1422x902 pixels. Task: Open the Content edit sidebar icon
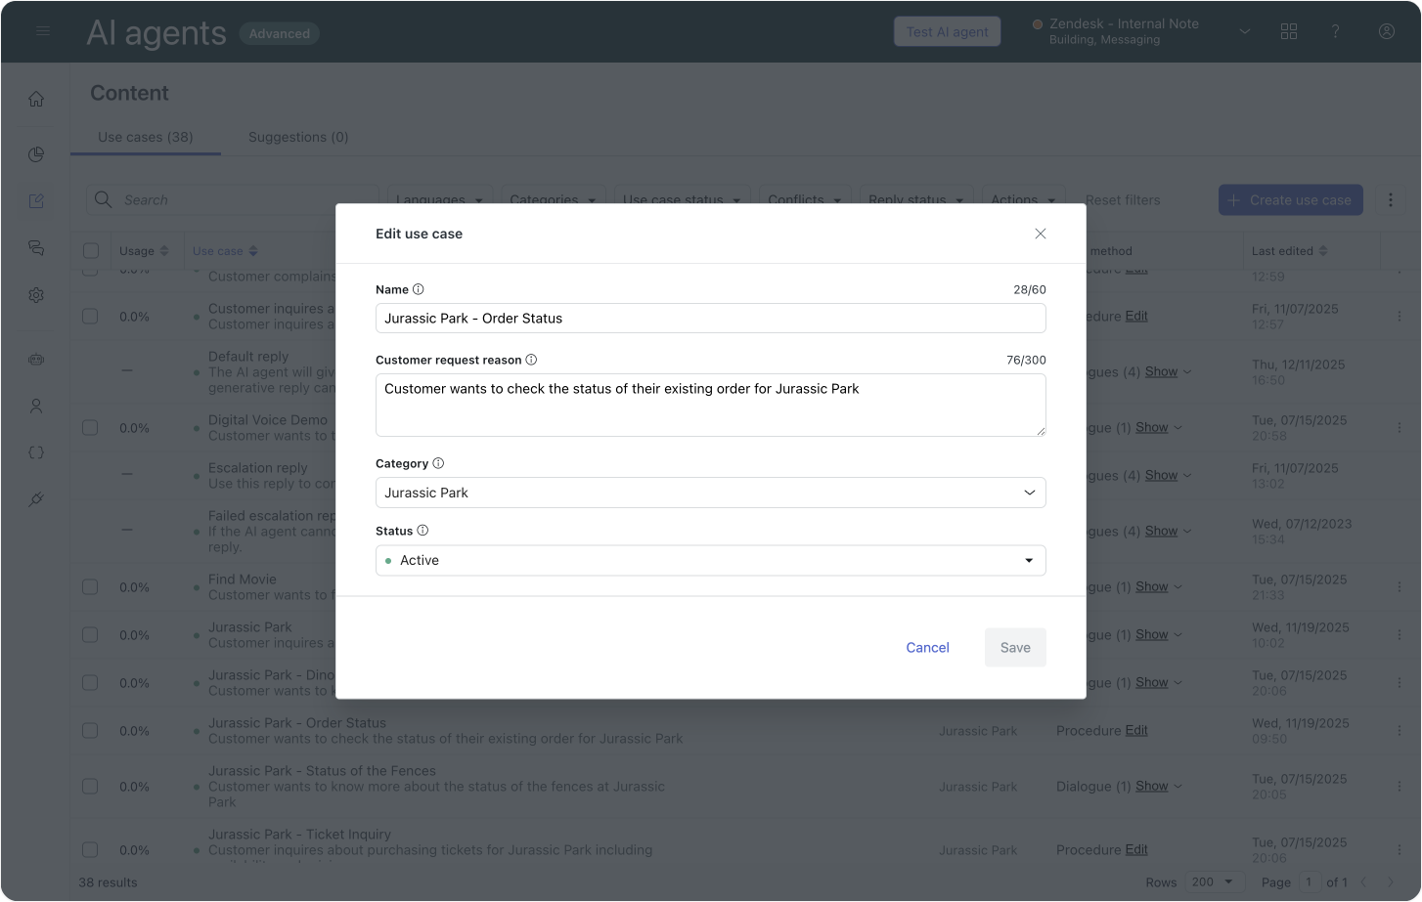click(36, 200)
